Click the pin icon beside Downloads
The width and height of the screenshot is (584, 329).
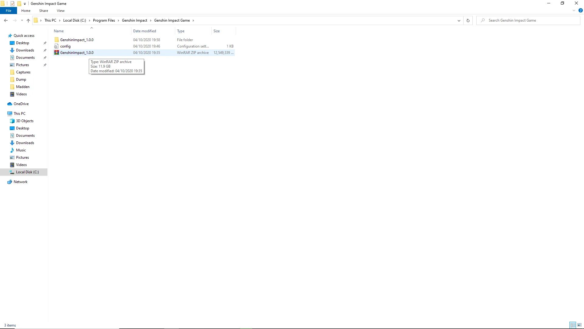point(45,50)
